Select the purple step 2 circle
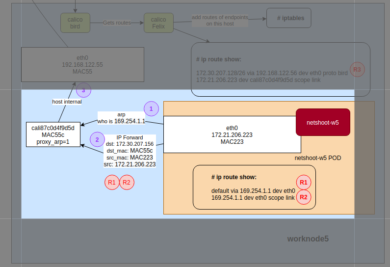 [97, 139]
